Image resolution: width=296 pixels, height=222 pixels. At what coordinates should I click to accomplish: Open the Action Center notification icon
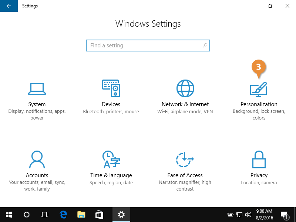tap(285, 215)
